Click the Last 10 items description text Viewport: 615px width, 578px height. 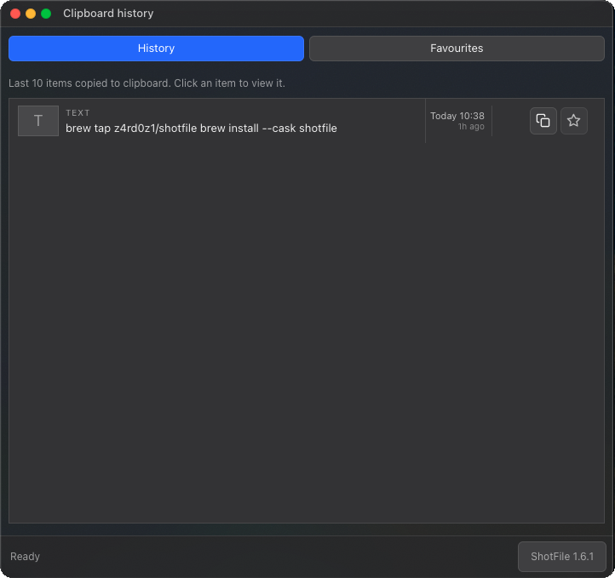pos(147,83)
